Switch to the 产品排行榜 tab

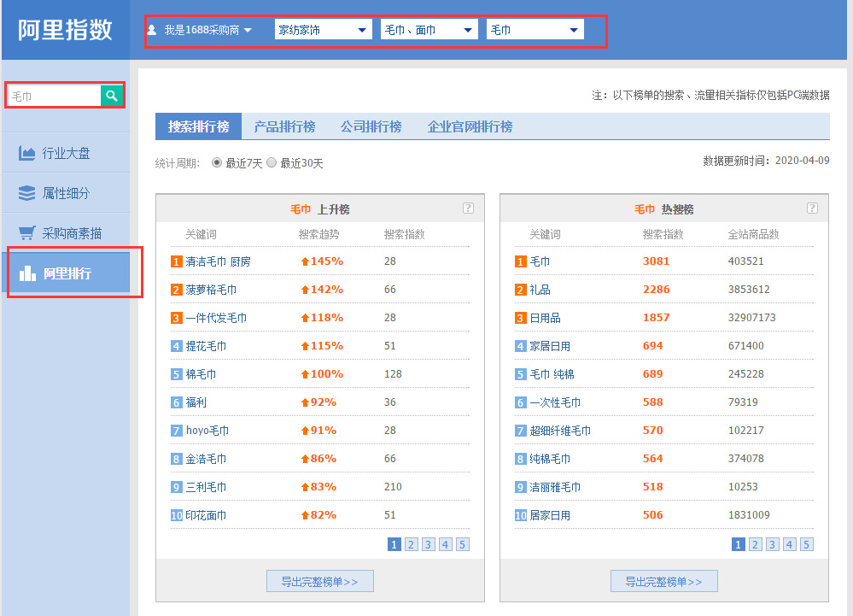(x=284, y=126)
